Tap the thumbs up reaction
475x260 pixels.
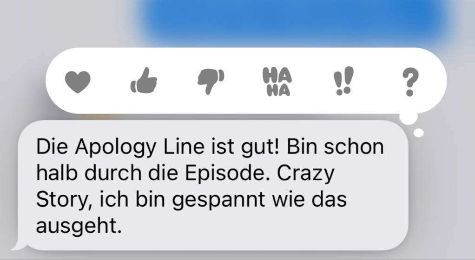[144, 80]
